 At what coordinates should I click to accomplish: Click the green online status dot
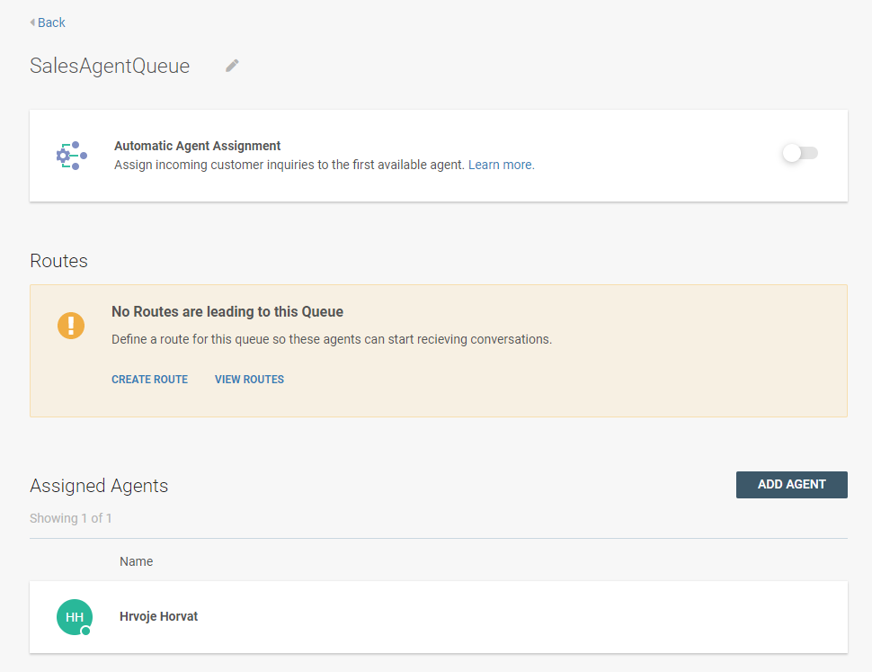(86, 632)
